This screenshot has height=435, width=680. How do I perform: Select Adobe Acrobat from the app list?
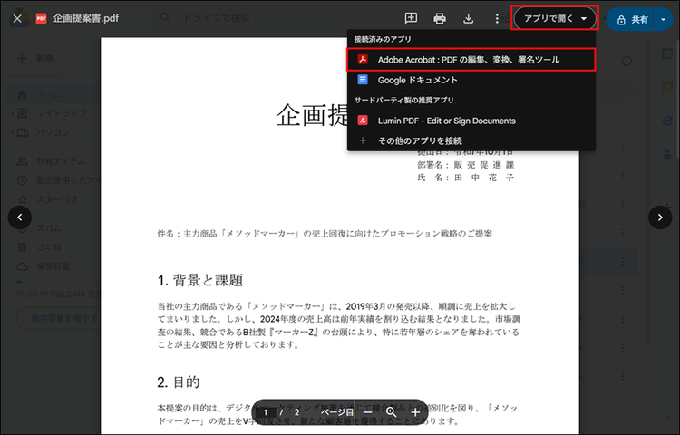(x=470, y=60)
